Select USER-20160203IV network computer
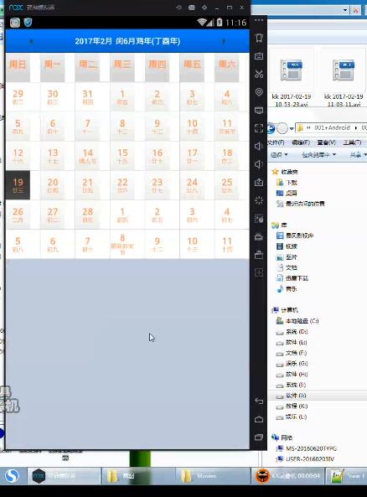This screenshot has width=367, height=497. coord(306,459)
